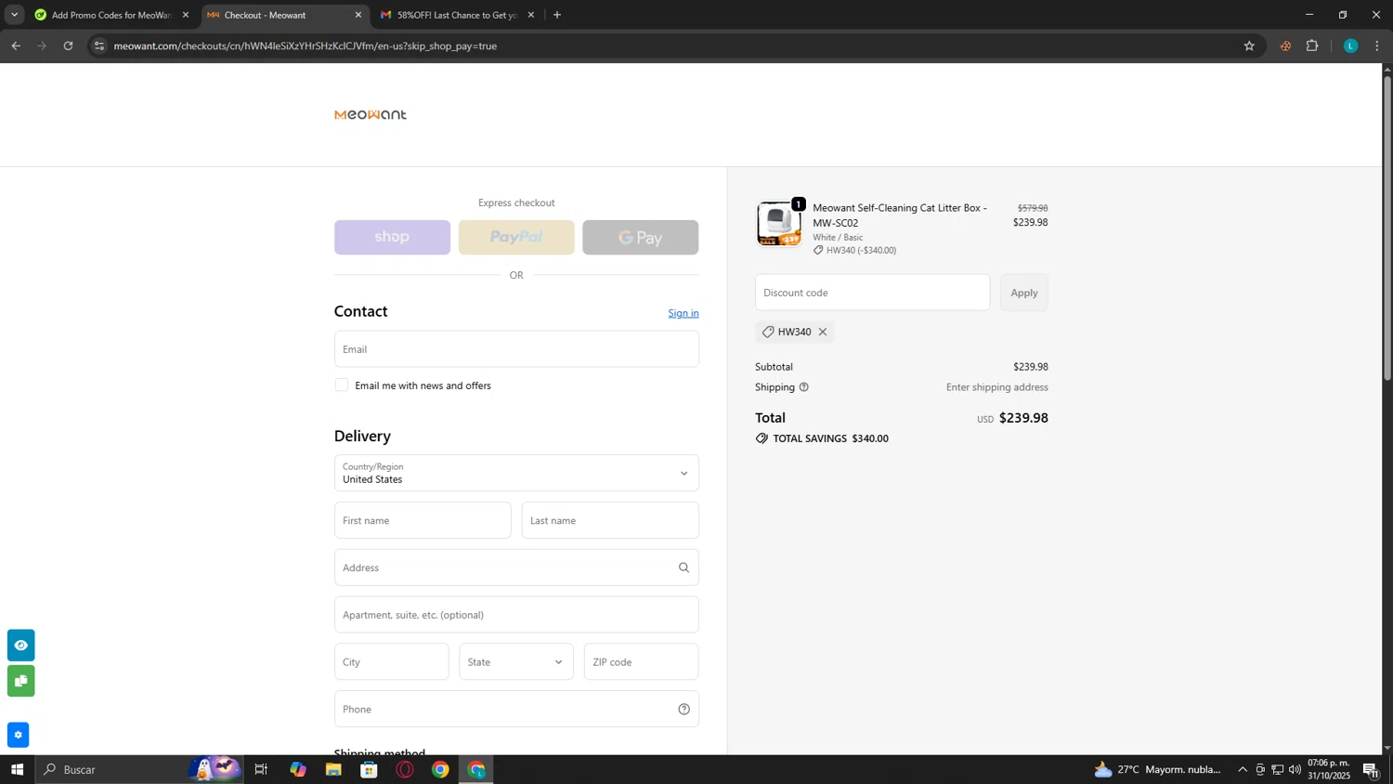Open the tab search dropdown arrow
This screenshot has height=784, width=1393.
click(14, 15)
